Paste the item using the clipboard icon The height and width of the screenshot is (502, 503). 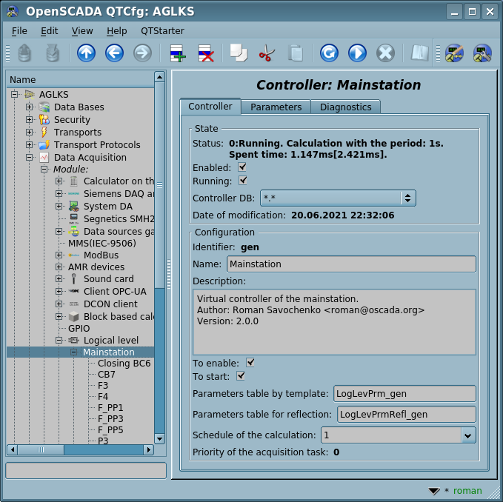point(295,53)
